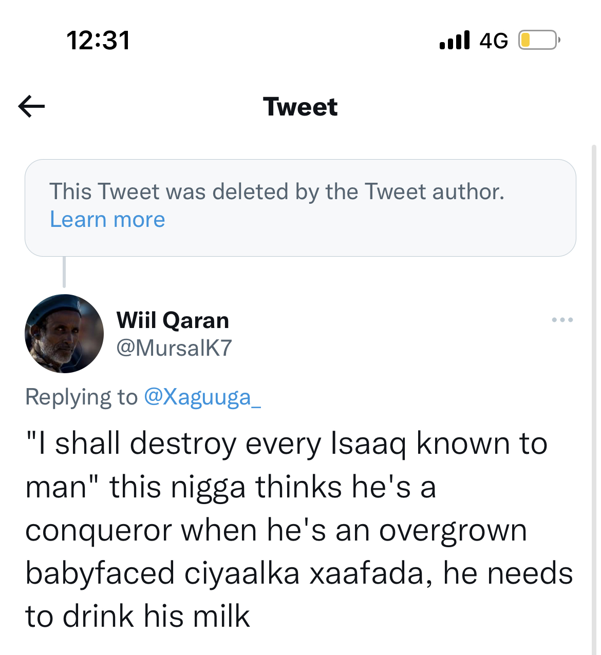Tap the 12:31 clock in status bar
The image size is (601, 655).
tap(98, 41)
